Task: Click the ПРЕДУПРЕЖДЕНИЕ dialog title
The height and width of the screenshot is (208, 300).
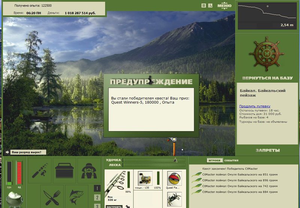Action: 151,82
